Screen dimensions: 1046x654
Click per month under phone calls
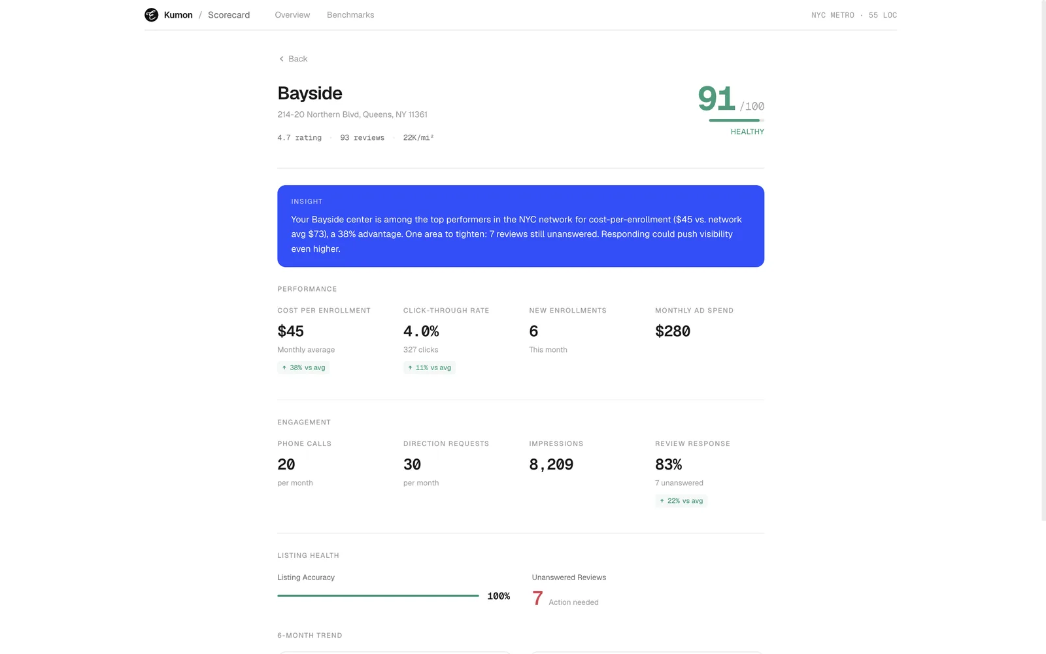(x=295, y=483)
